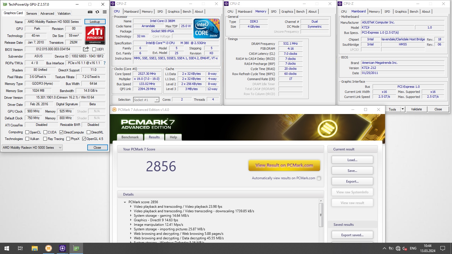This screenshot has height=254, width=452.
Task: Click the PCMark 7 title bar icon
Action: (114, 110)
